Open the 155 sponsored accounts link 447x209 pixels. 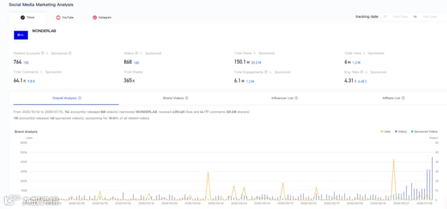click(x=26, y=63)
